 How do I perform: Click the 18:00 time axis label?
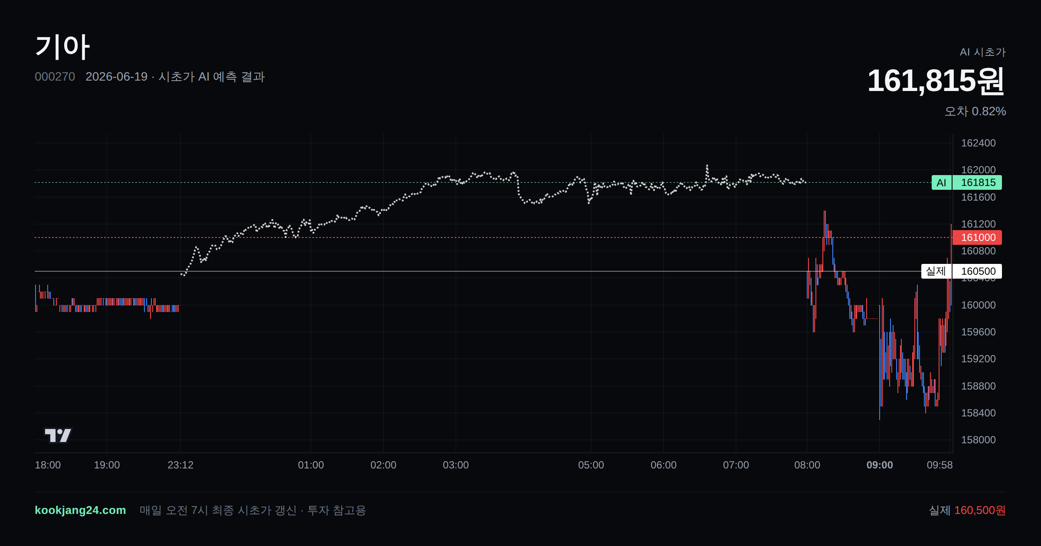[x=48, y=465]
